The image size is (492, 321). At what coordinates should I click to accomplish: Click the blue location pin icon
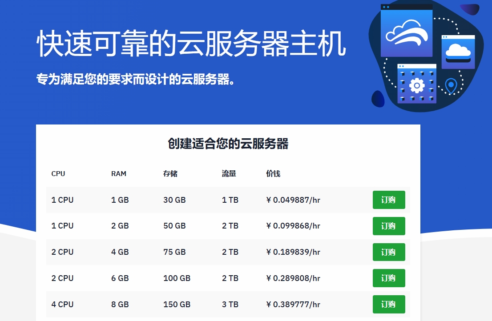click(451, 85)
